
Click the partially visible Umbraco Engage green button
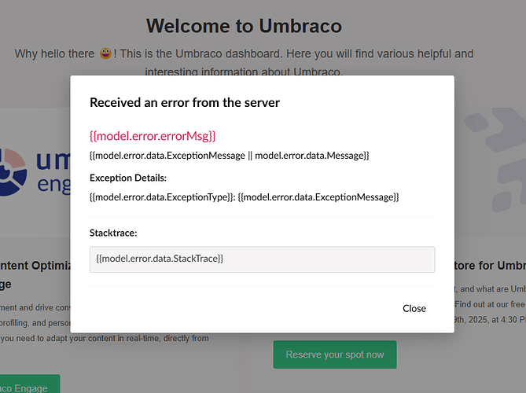(x=30, y=384)
